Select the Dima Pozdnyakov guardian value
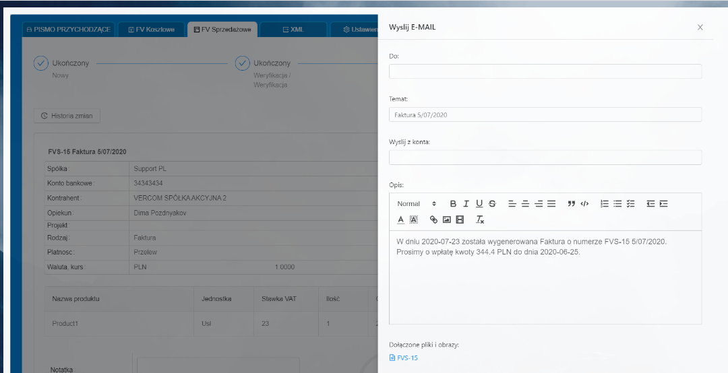 pyautogui.click(x=160, y=213)
